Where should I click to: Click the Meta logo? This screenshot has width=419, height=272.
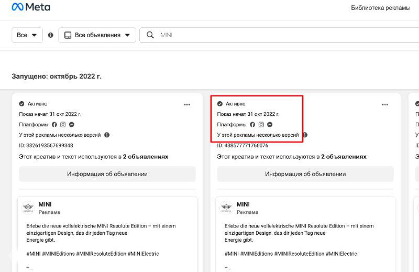[x=31, y=7]
